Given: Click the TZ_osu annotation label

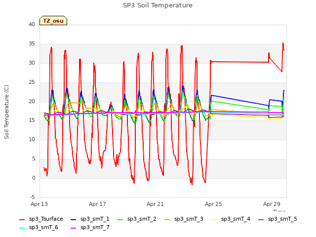Looking at the screenshot, I should (53, 21).
